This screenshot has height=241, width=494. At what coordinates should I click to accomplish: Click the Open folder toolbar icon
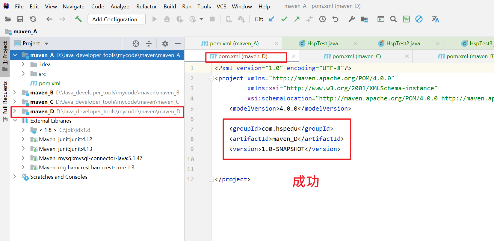coord(8,19)
